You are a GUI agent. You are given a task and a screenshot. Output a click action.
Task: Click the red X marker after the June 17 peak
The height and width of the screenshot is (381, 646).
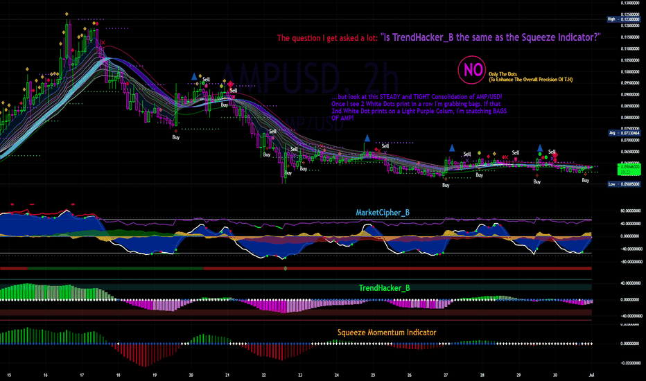point(103,43)
